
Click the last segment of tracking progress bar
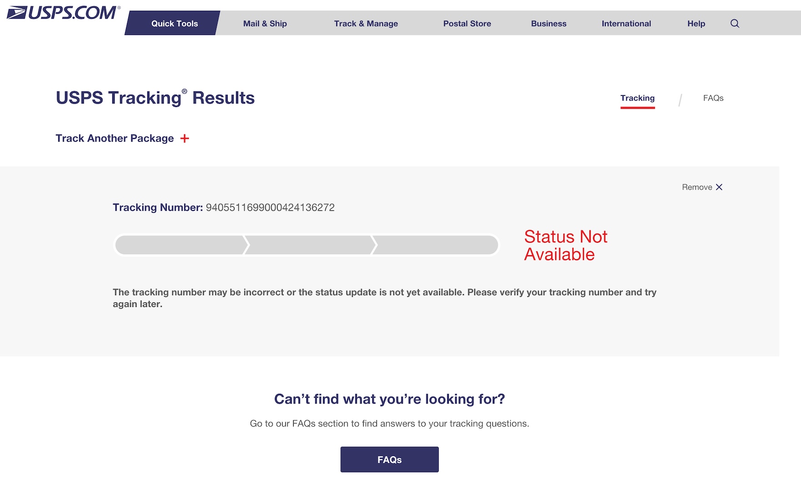(x=436, y=245)
